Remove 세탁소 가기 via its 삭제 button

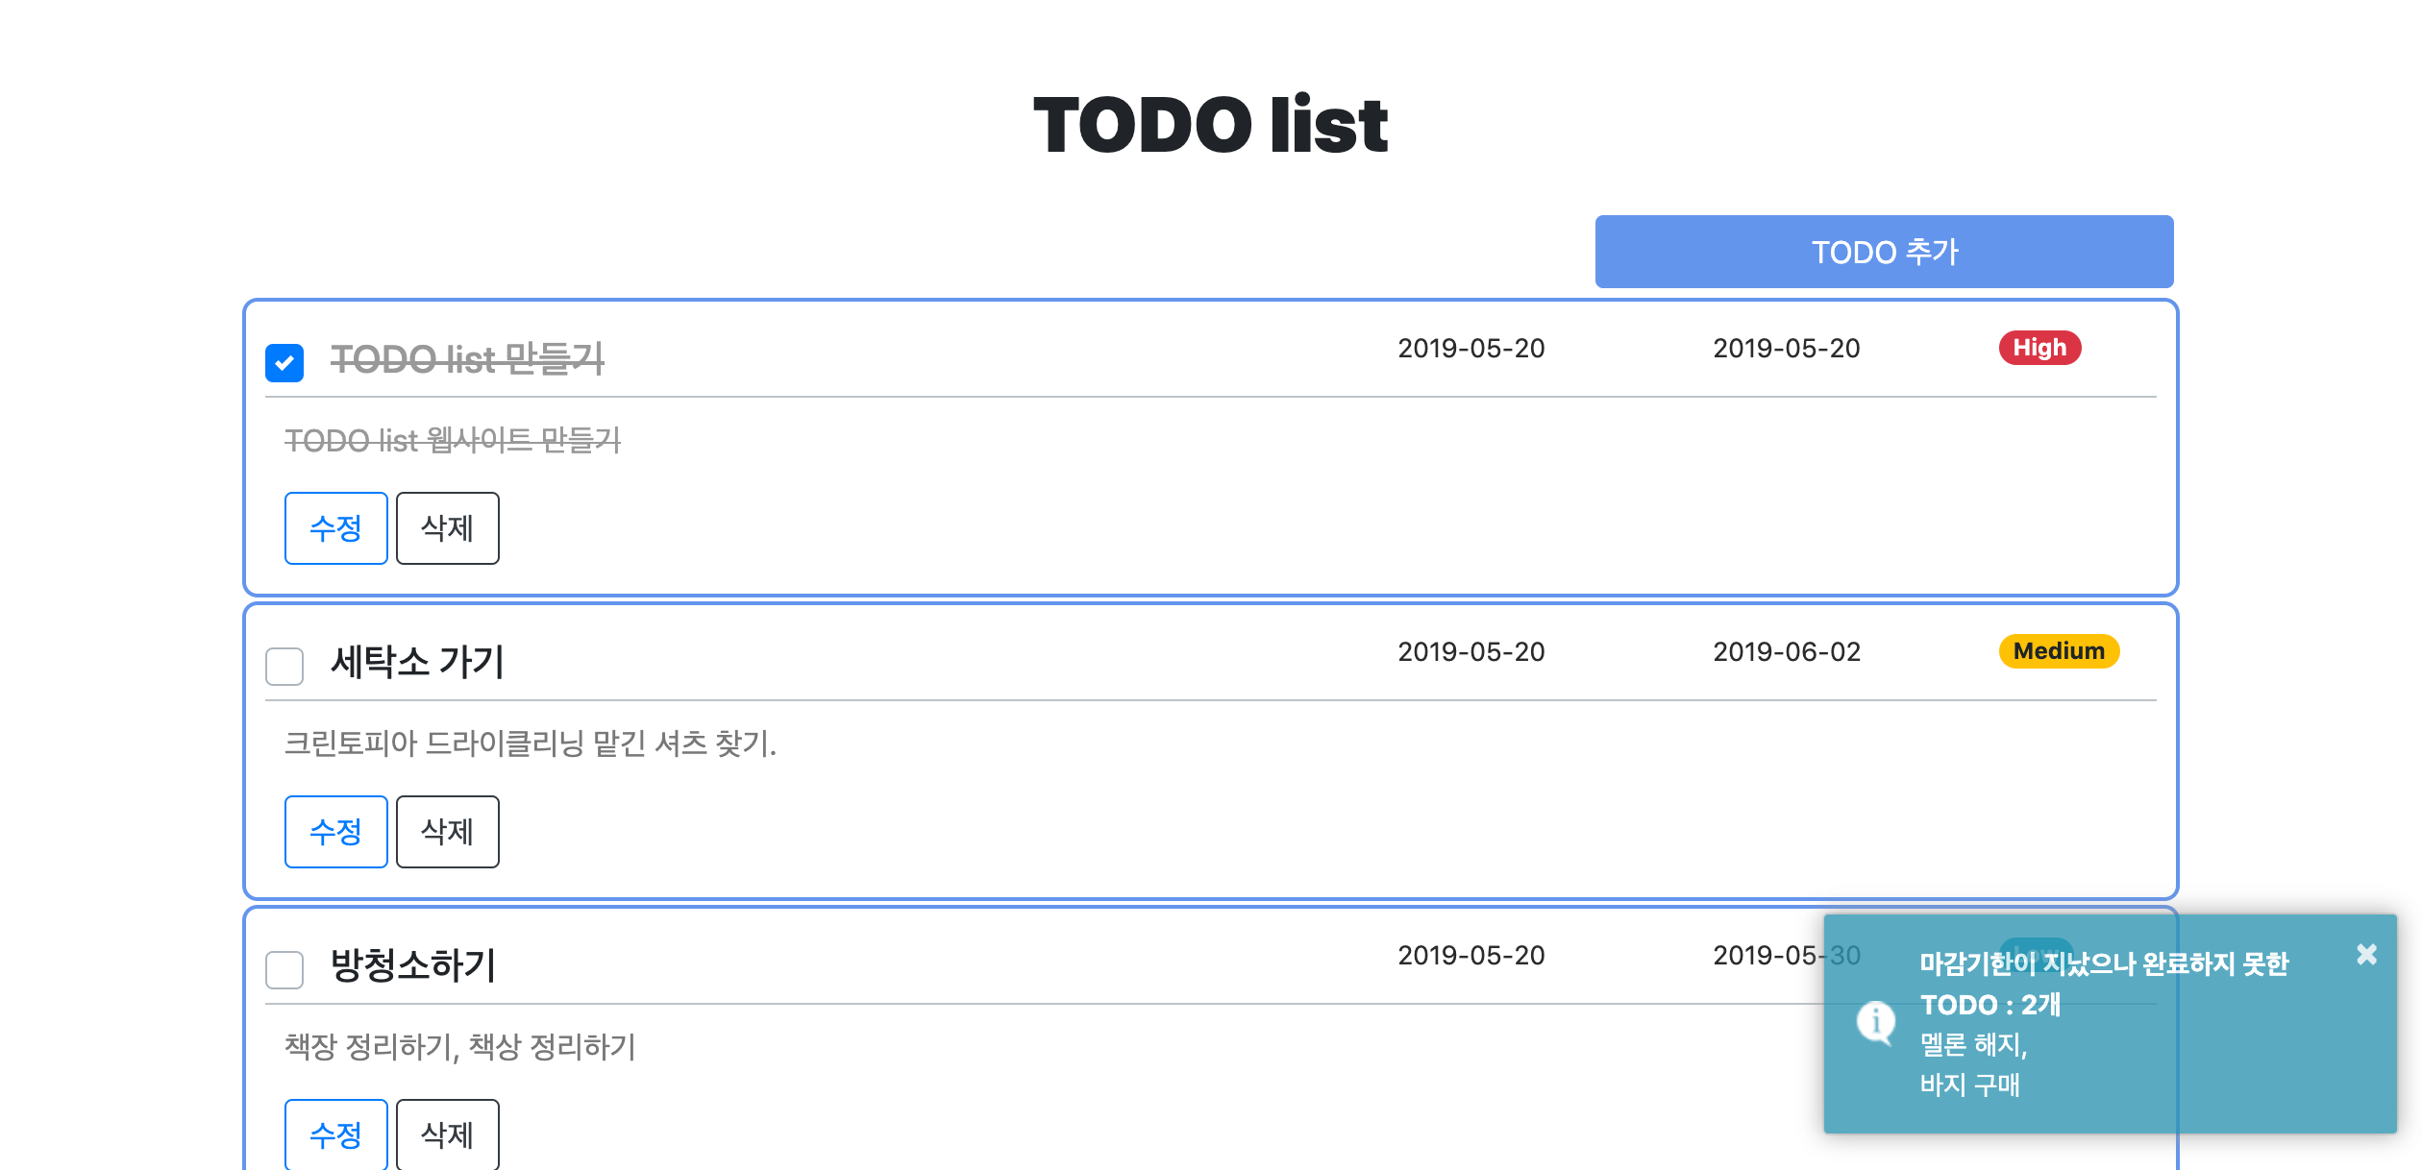point(447,832)
